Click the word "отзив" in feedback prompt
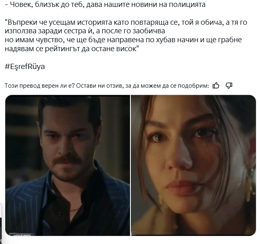This screenshot has width=260, height=244. (115, 86)
